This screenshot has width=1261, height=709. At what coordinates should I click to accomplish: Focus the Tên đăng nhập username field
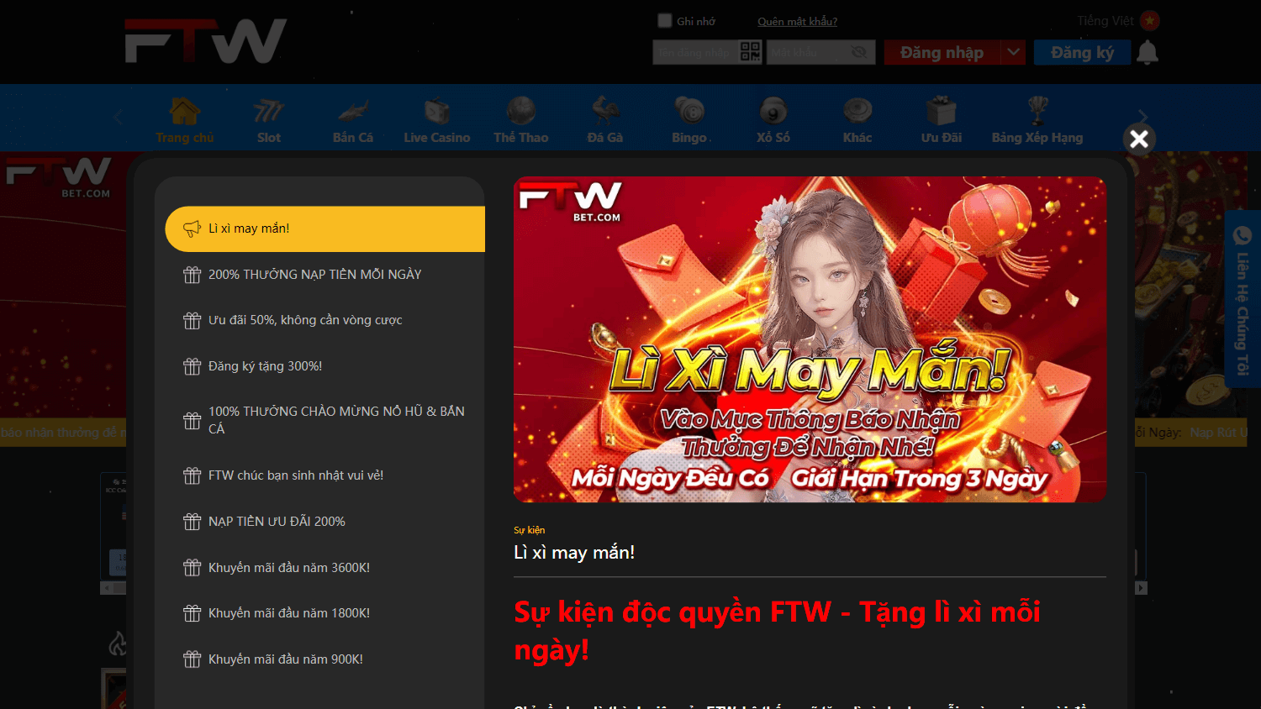click(695, 52)
